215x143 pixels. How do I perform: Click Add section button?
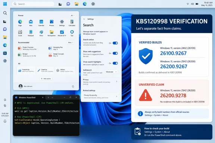(x=46, y=79)
